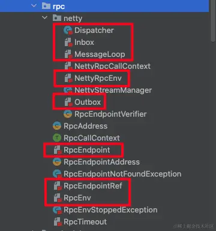Select RpcEndpointNotFoundException class

pos(122,174)
